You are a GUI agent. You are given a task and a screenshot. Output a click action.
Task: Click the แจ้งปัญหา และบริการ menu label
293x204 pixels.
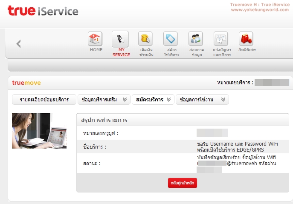[222, 52]
